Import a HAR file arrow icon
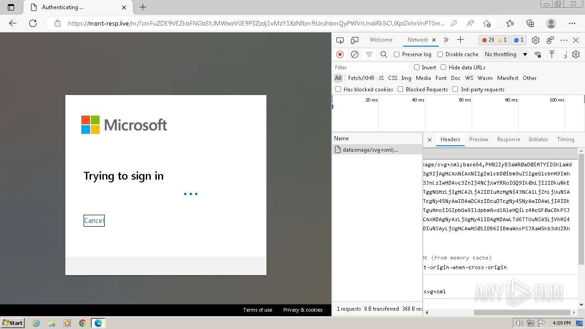 point(552,54)
